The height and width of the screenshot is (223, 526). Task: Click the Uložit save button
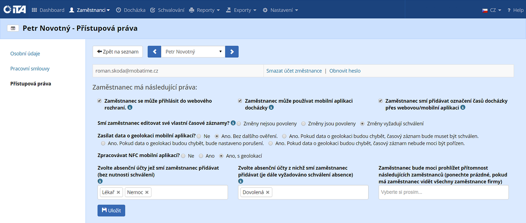pos(111,210)
